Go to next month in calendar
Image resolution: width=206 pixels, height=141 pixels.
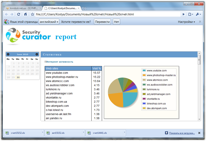37,54
